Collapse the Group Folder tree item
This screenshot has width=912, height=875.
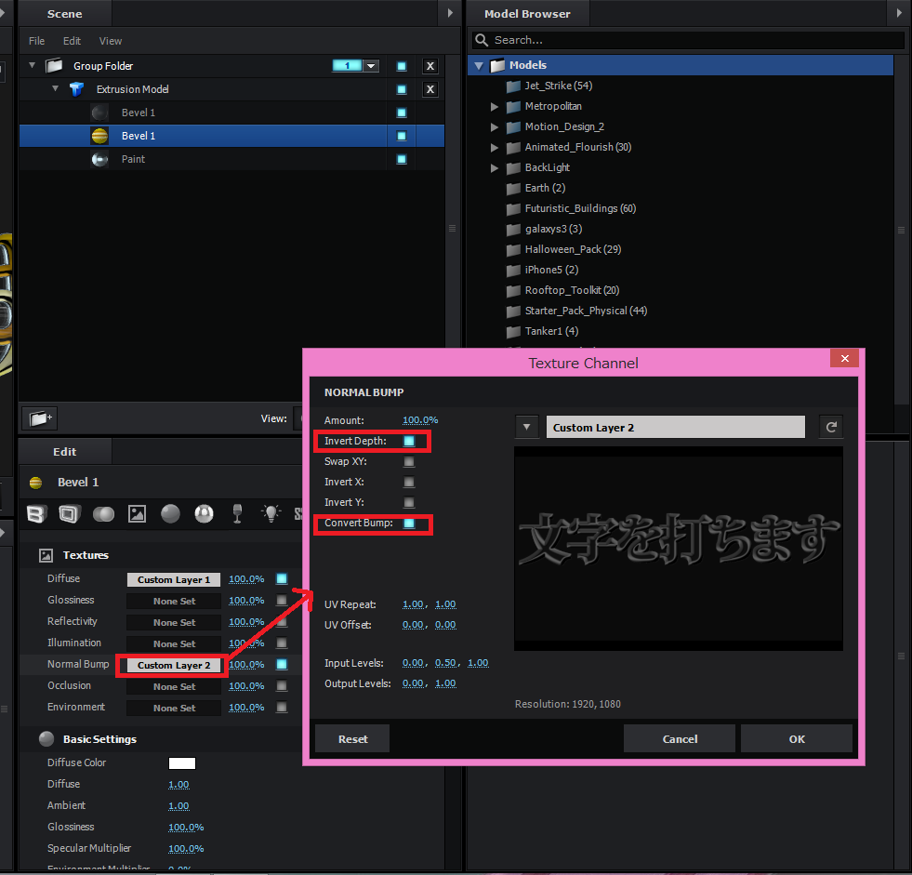click(31, 65)
